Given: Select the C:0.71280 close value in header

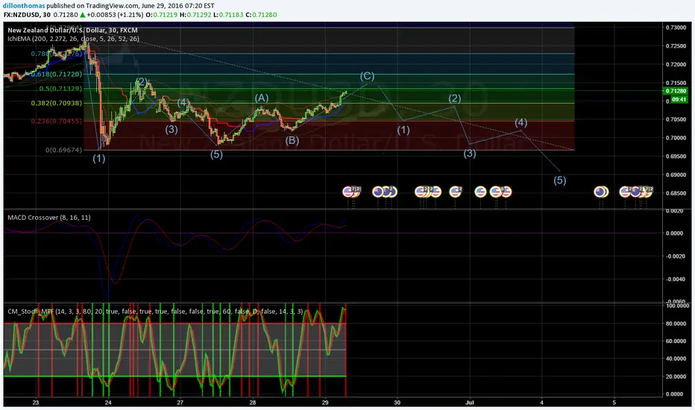Looking at the screenshot, I should pos(262,15).
